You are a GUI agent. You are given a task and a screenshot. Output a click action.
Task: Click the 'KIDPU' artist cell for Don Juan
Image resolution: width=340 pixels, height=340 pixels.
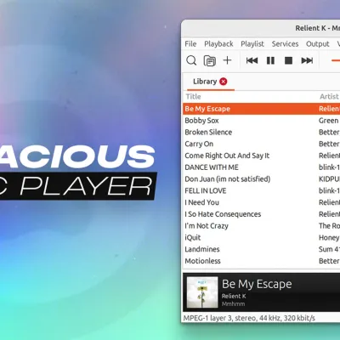329,179
